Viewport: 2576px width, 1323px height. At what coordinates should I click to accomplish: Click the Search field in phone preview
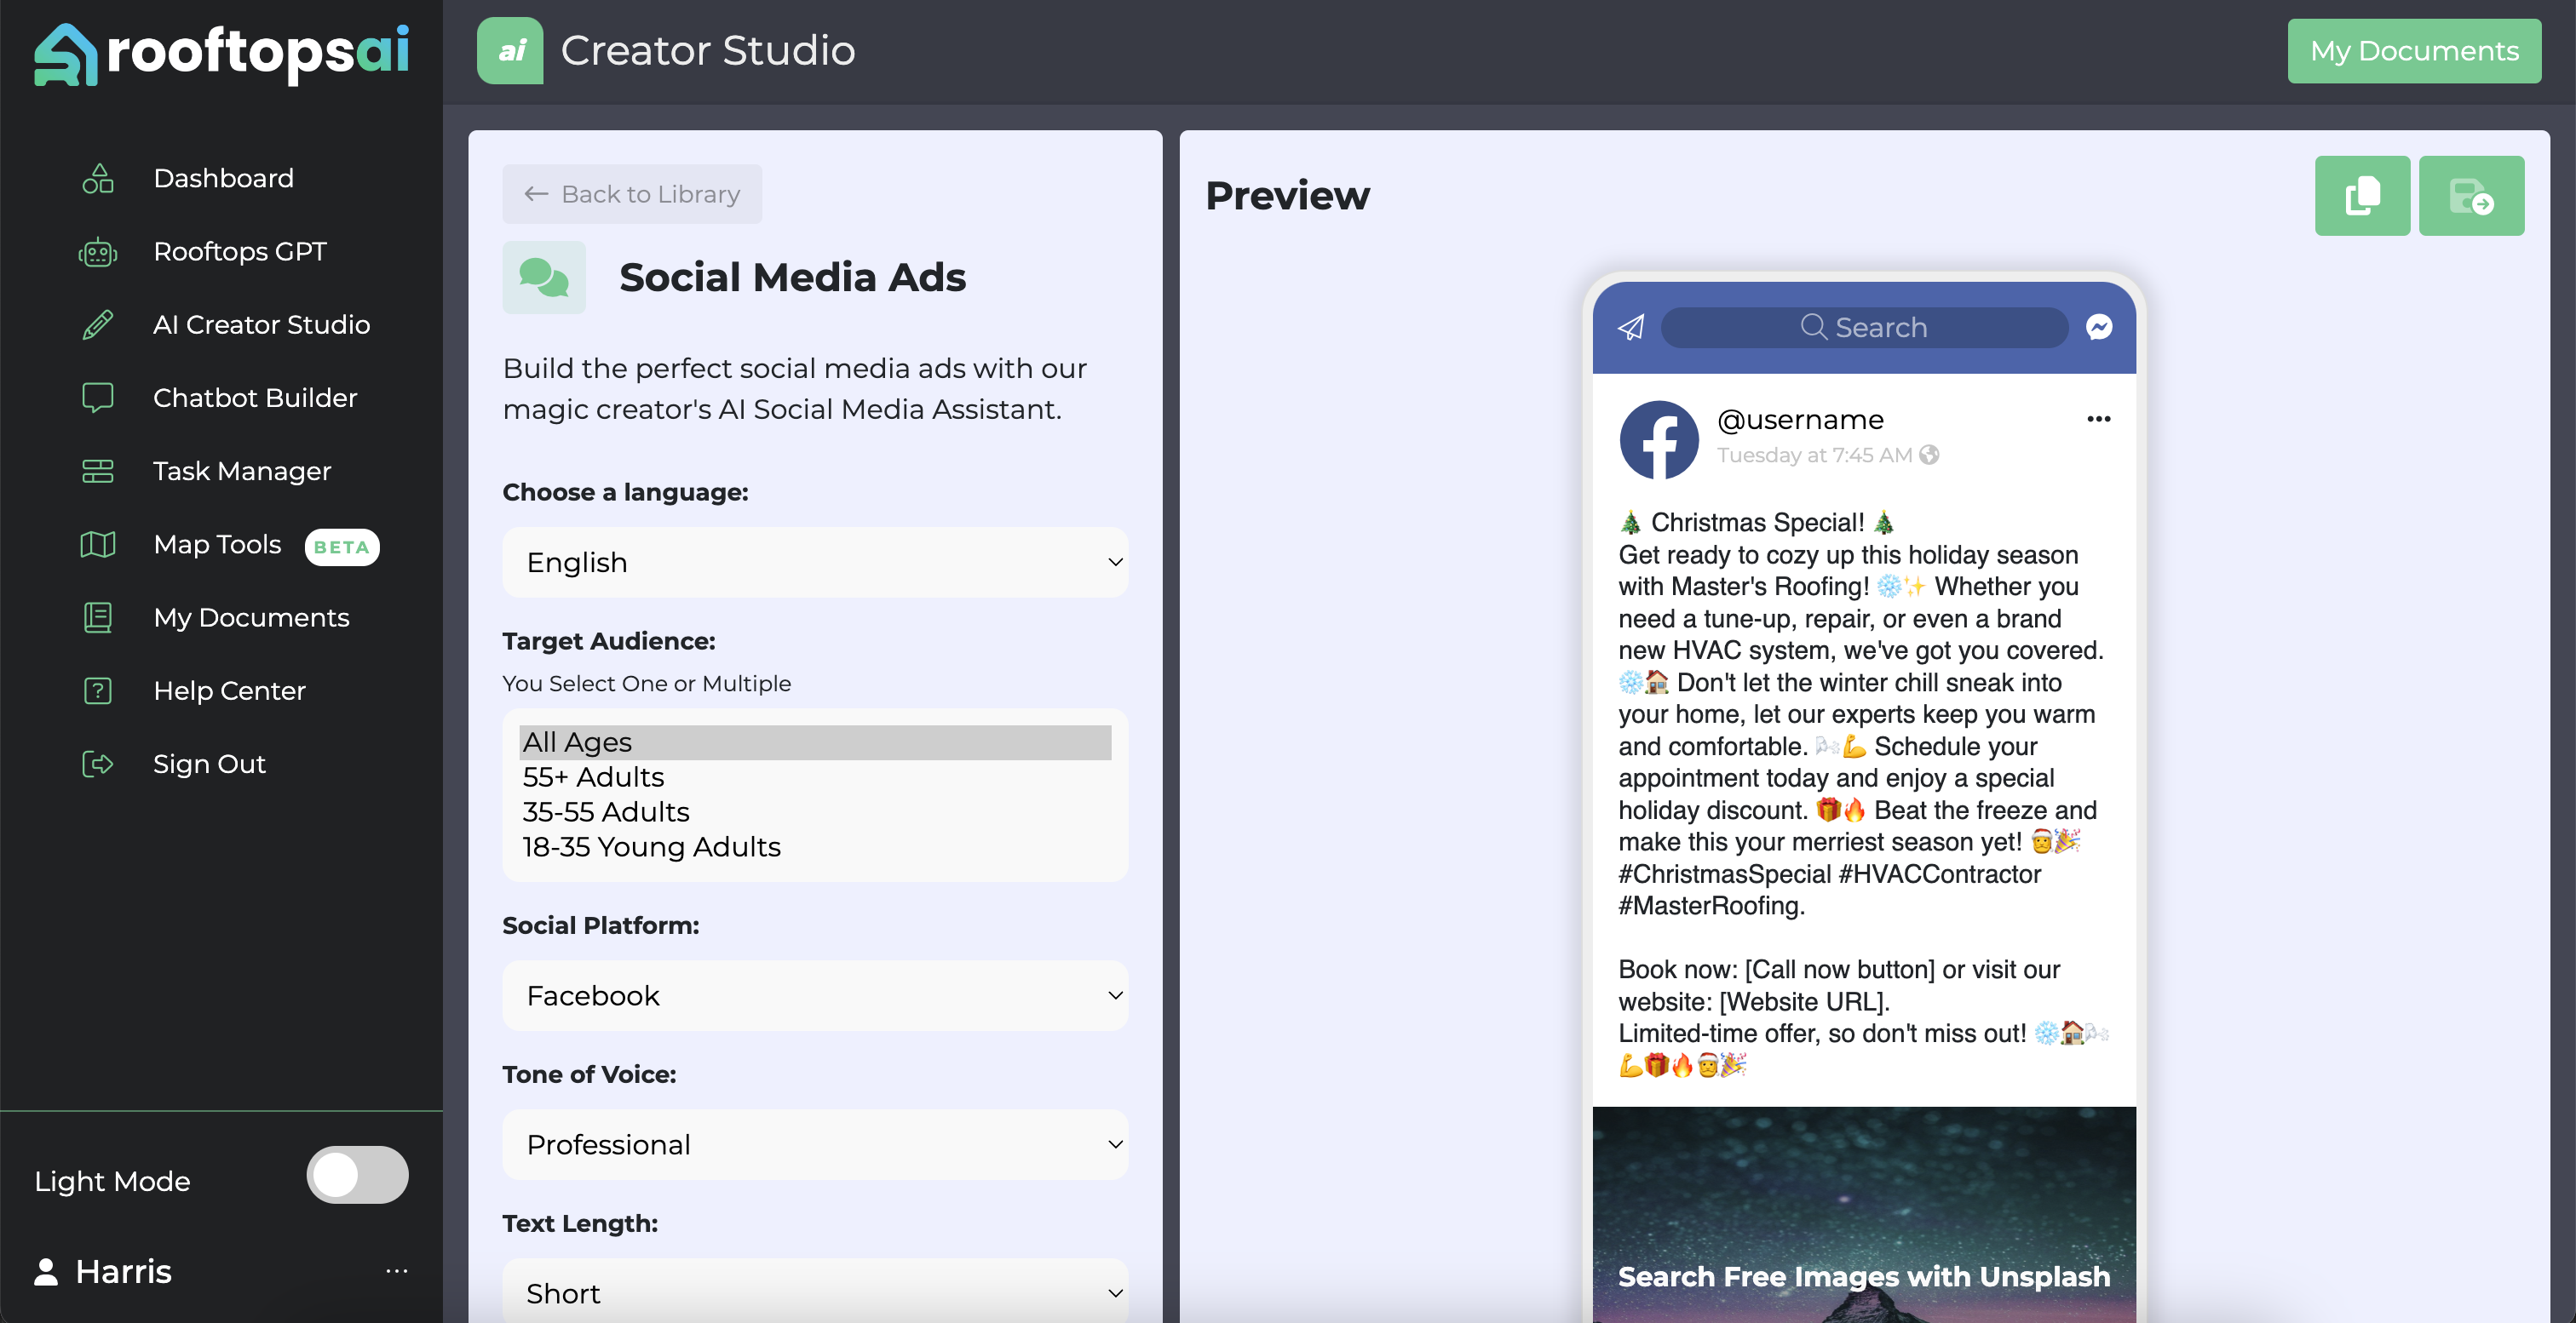click(1864, 328)
